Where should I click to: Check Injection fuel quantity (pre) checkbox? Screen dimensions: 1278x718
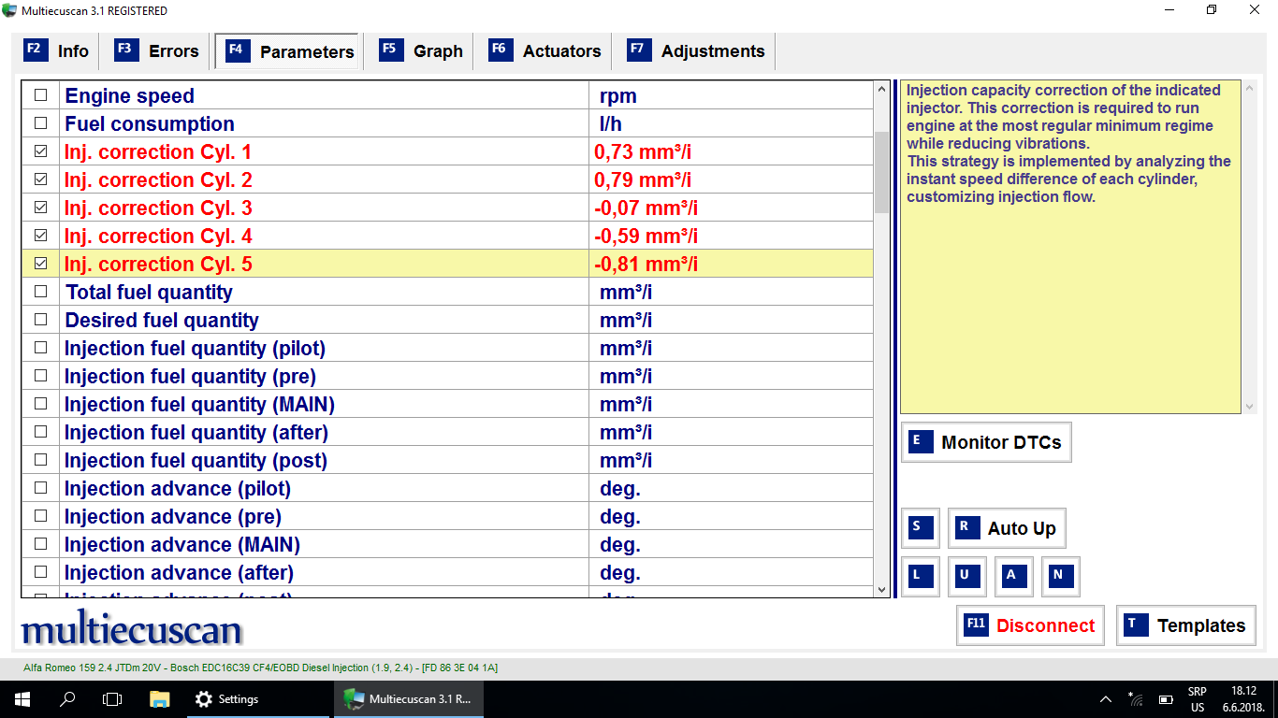[x=40, y=376]
